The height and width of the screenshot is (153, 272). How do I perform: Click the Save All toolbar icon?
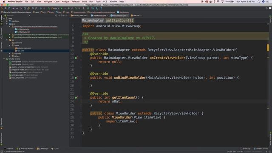click(6, 8)
